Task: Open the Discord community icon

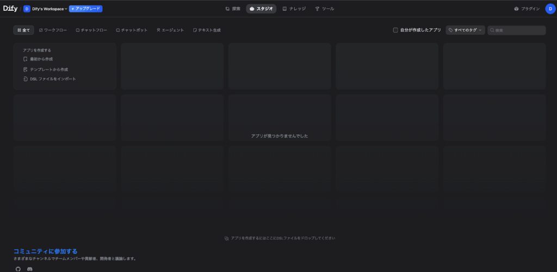Action: pyautogui.click(x=30, y=269)
